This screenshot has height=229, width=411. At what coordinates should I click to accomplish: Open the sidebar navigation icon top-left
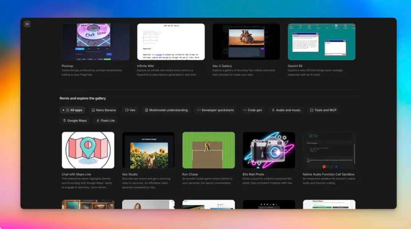point(27,24)
